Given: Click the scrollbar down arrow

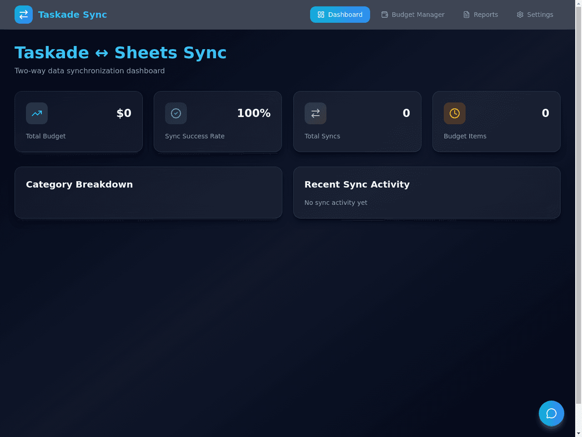Looking at the screenshot, I should [578, 433].
